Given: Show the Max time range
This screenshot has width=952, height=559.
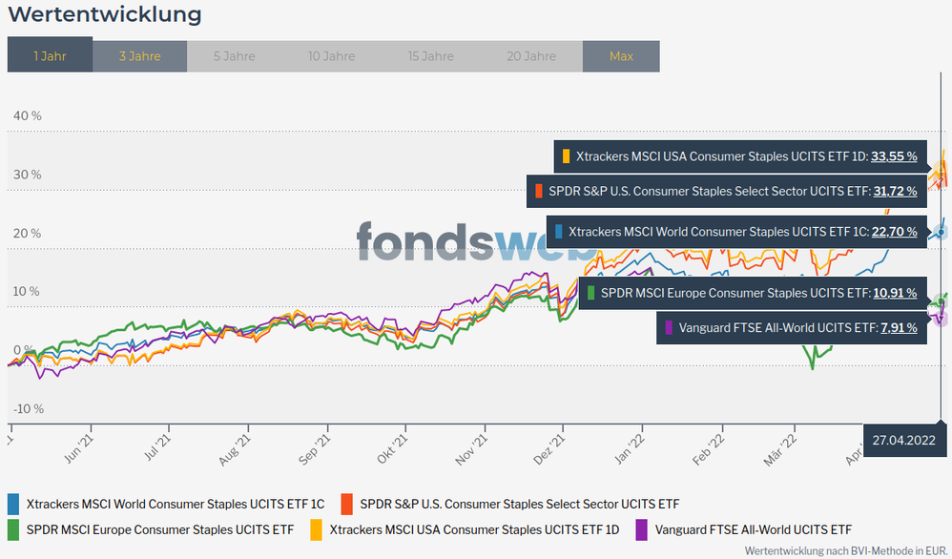Looking at the screenshot, I should (621, 56).
